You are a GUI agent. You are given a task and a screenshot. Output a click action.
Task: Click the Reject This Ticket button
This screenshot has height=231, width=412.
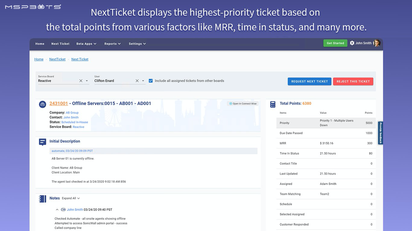(353, 82)
